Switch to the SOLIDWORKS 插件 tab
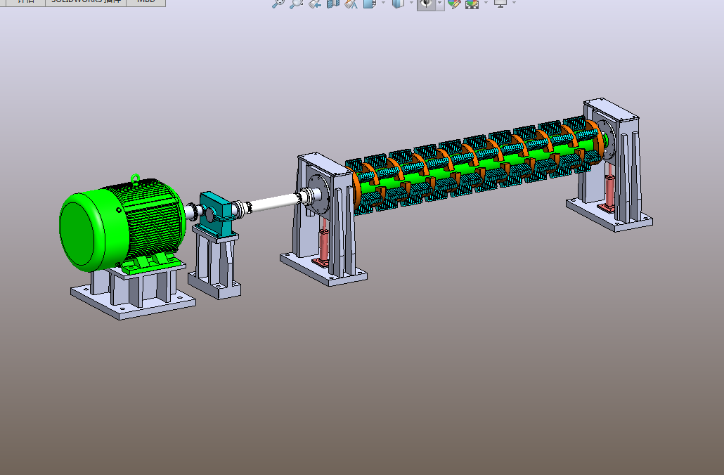The height and width of the screenshot is (475, 724). coord(86,2)
